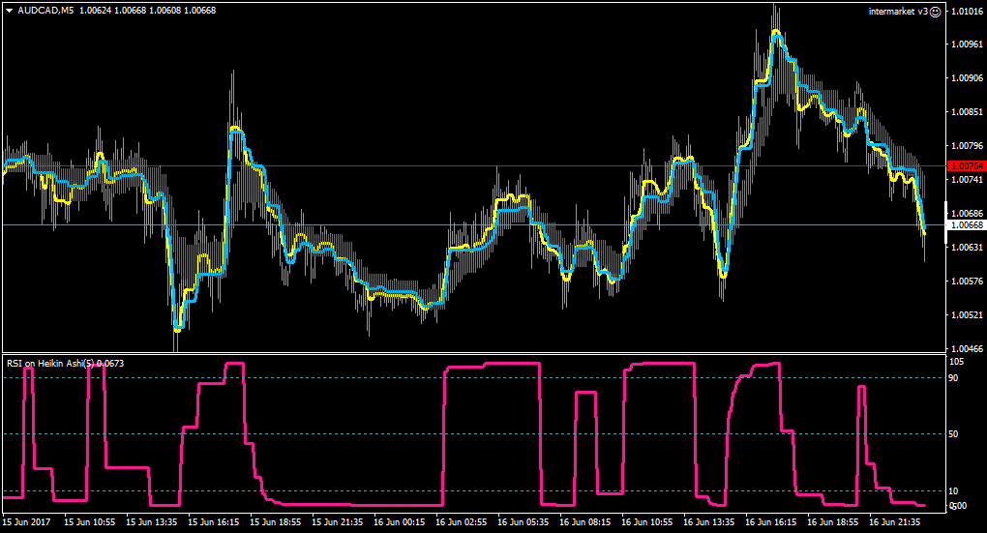Select the red horizontal line at 1.00764
The height and width of the screenshot is (533, 987).
click(x=472, y=166)
